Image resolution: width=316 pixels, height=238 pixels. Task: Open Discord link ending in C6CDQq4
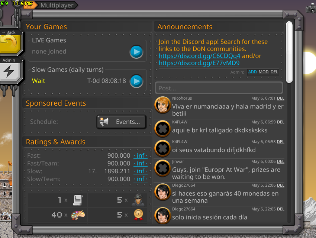point(199,56)
